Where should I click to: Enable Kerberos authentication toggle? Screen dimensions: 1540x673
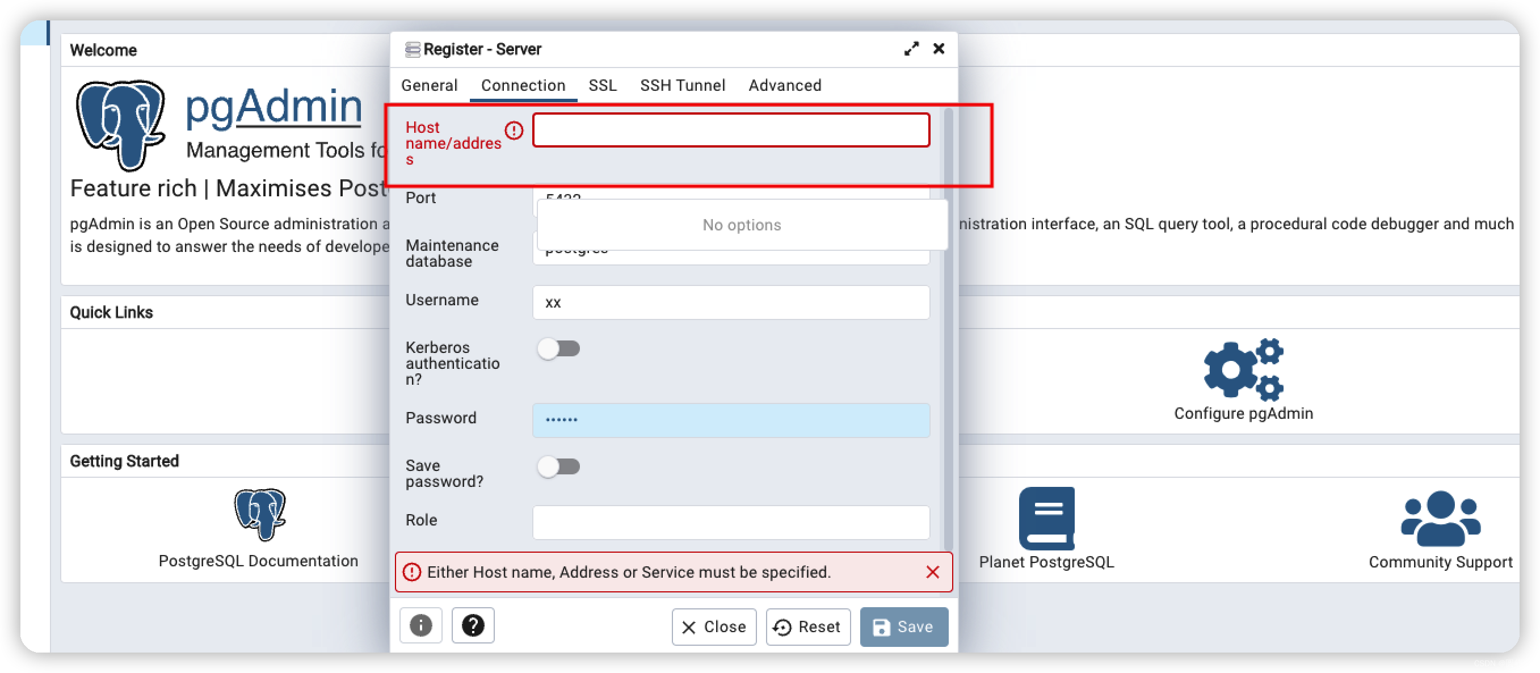[558, 348]
